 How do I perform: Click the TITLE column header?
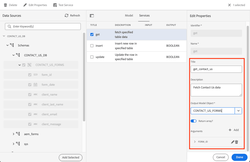pyautogui.click(x=94, y=25)
